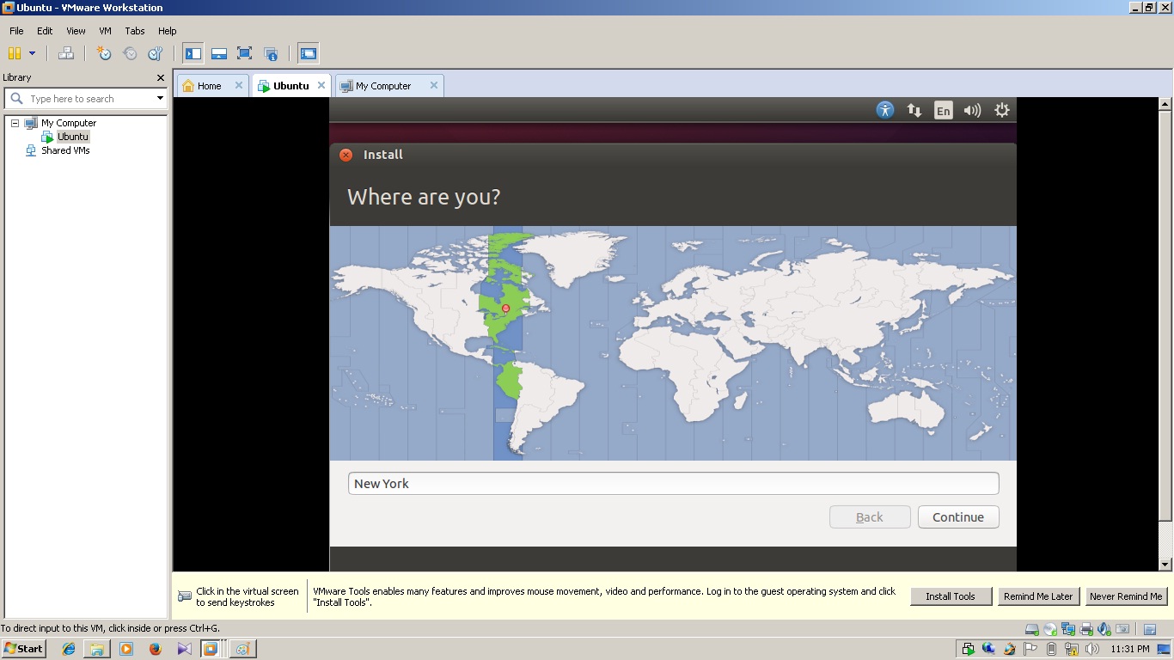This screenshot has height=660, width=1174.
Task: Close the Install window with red button
Action: tap(345, 155)
